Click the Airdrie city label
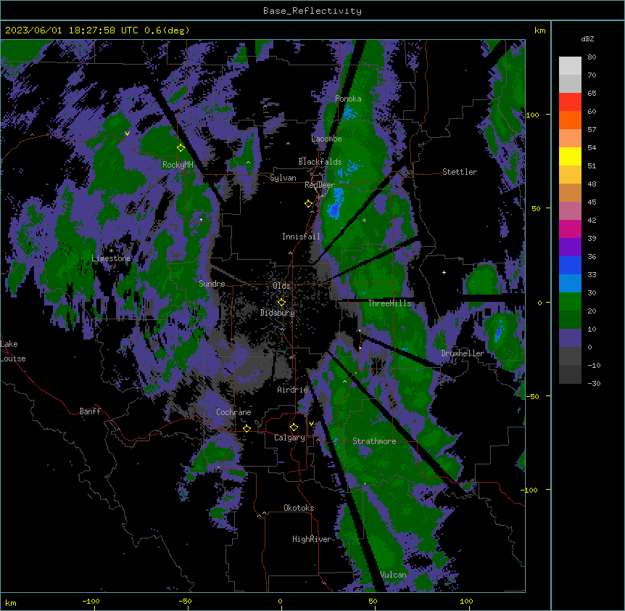The image size is (625, 611). [x=293, y=390]
